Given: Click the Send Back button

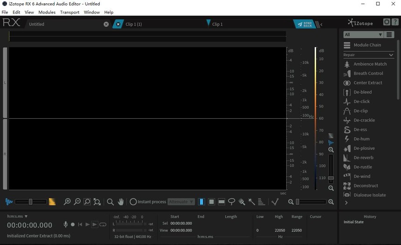Looking at the screenshot, I should 304,24.
